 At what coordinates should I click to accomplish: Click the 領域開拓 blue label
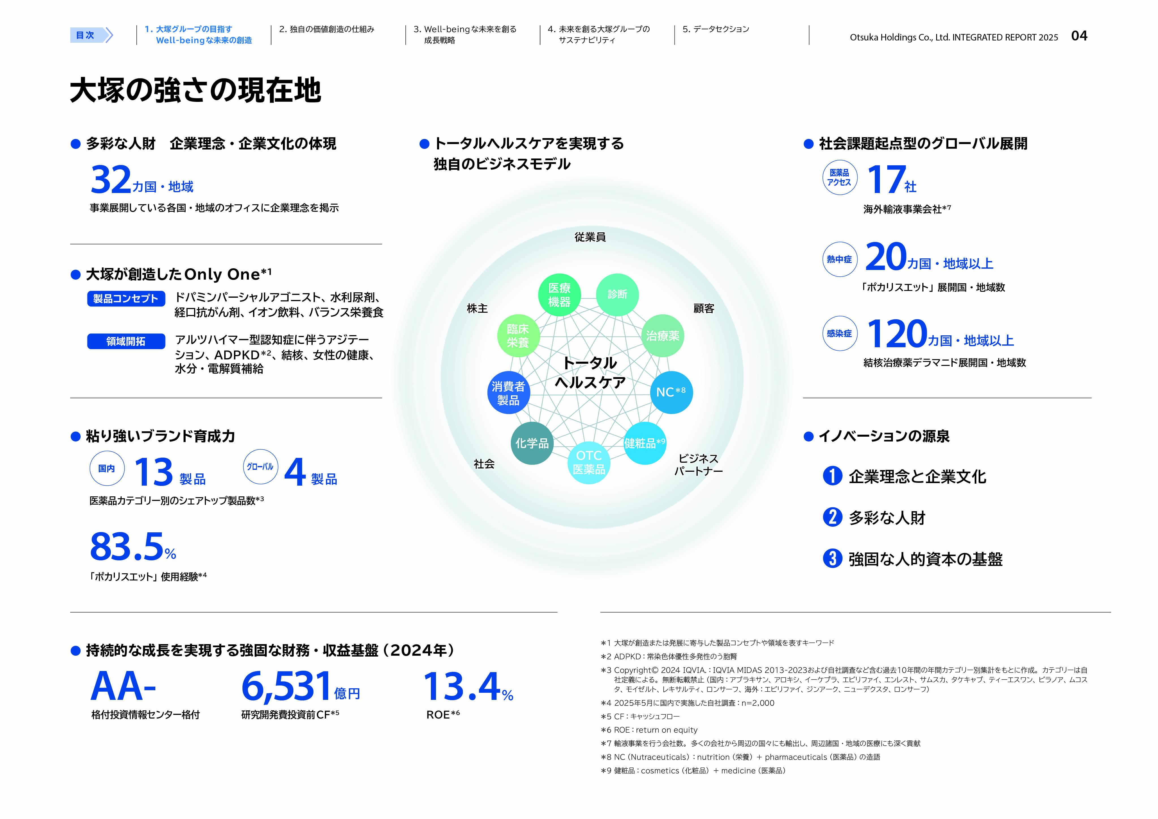click(x=126, y=342)
